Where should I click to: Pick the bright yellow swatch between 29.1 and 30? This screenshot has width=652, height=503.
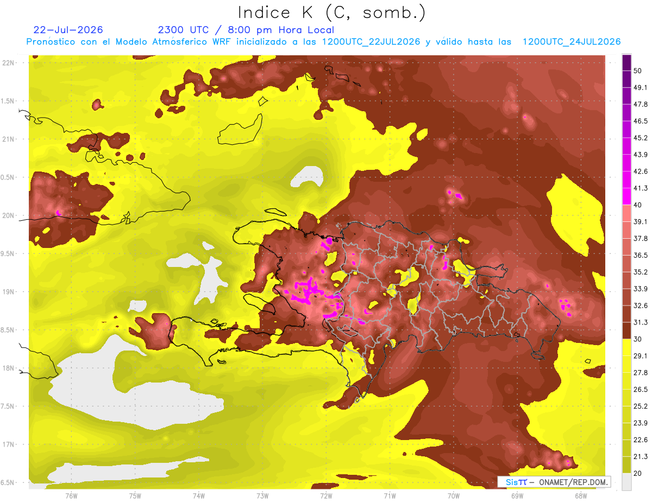coord(626,347)
